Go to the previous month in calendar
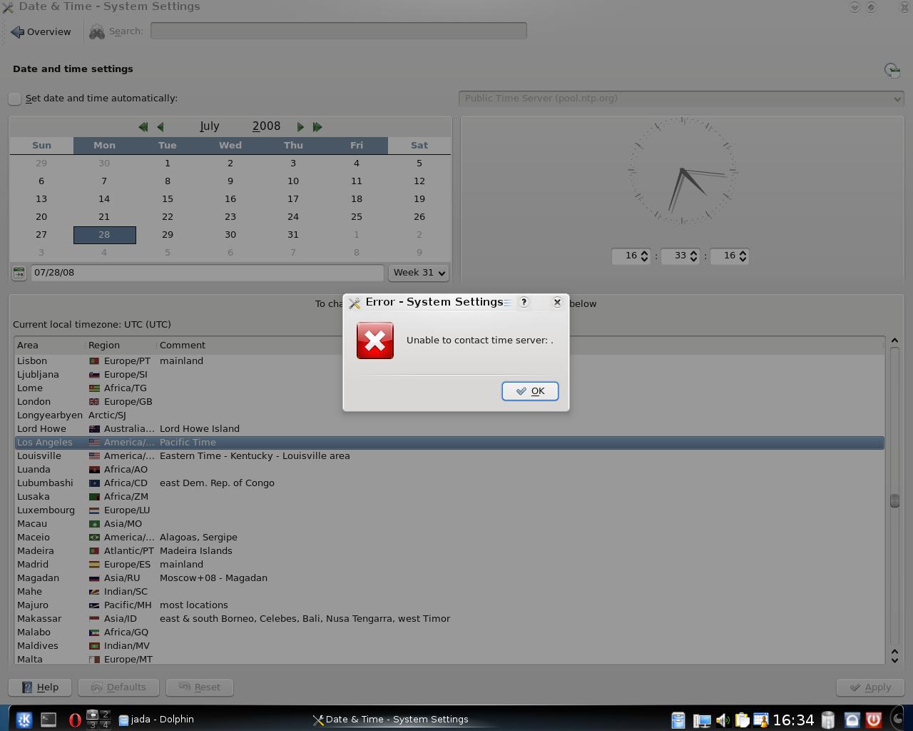This screenshot has height=731, width=913. point(160,126)
